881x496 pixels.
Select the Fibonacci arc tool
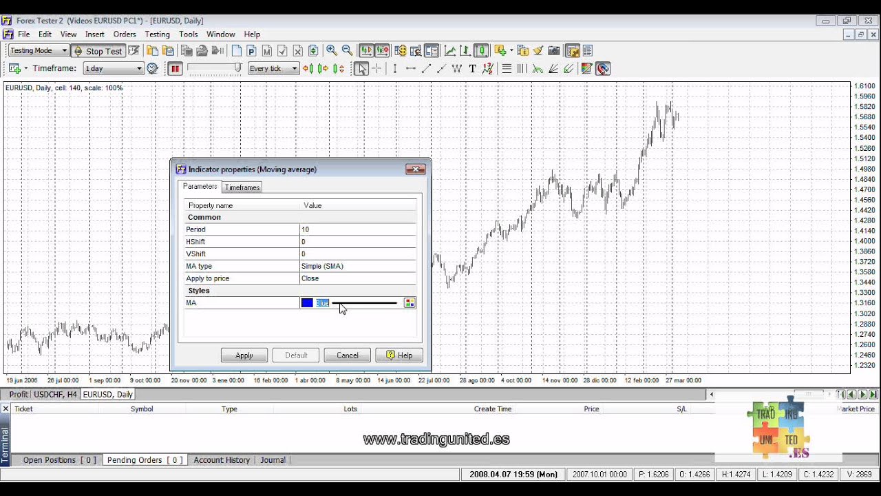[538, 68]
